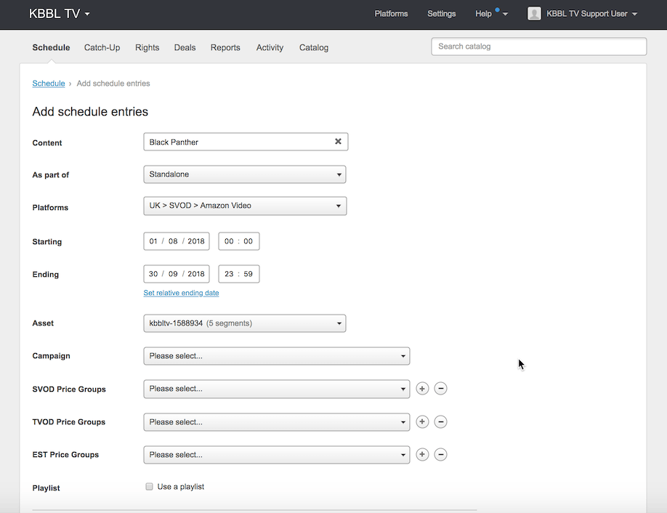This screenshot has width=667, height=513.
Task: Click Set relative ending date link
Action: coord(181,293)
